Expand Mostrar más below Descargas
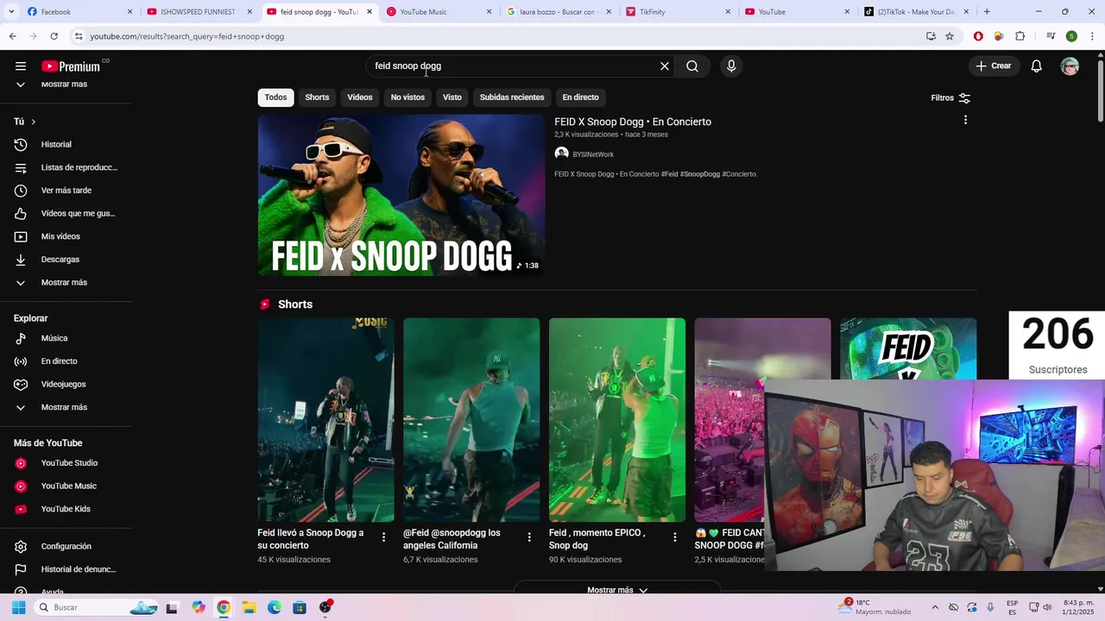The width and height of the screenshot is (1105, 621). (x=66, y=282)
